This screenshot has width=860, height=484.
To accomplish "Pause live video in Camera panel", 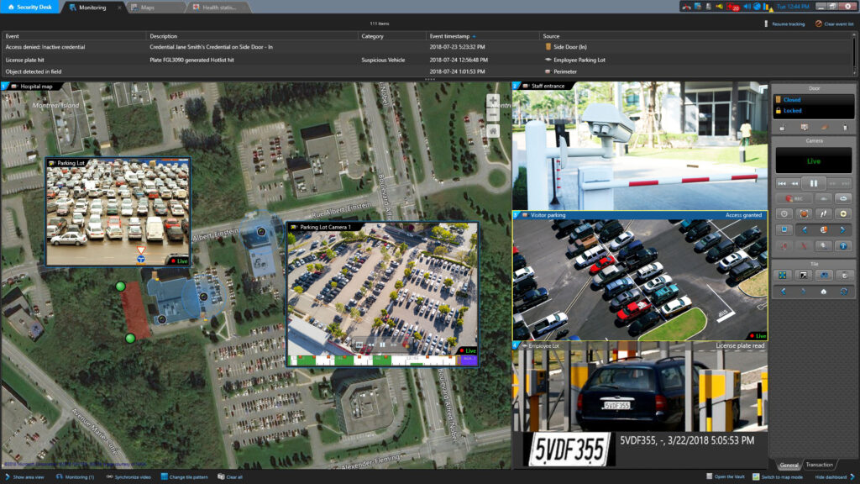I will (x=813, y=182).
